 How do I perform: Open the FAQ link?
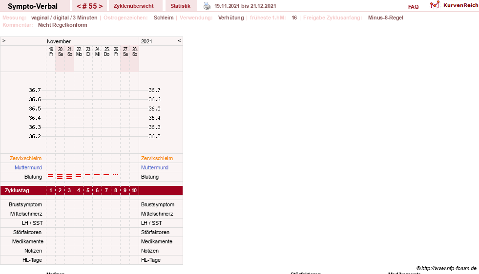[413, 7]
